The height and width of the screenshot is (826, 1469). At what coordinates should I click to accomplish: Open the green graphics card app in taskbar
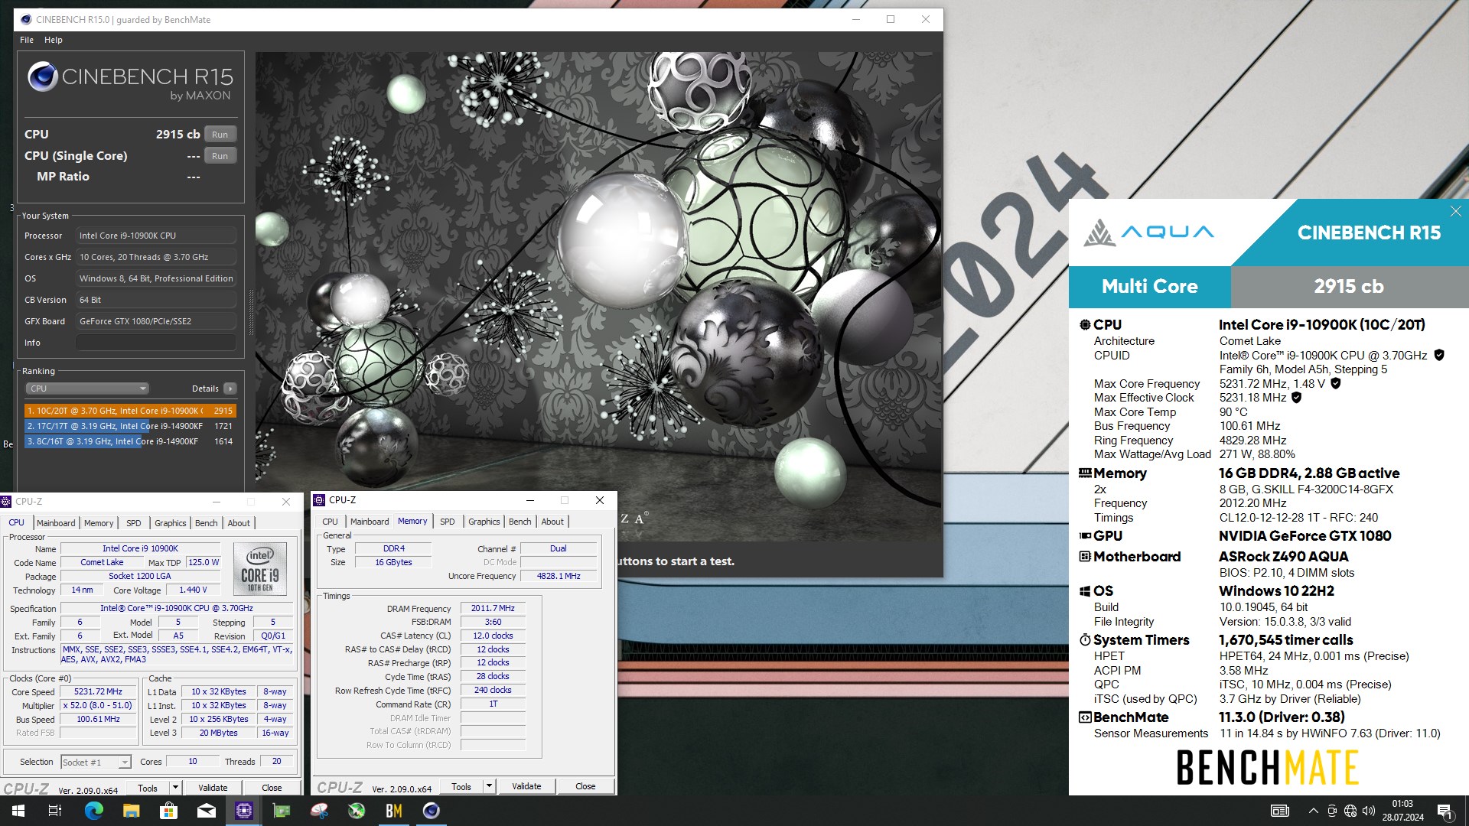[x=282, y=811]
